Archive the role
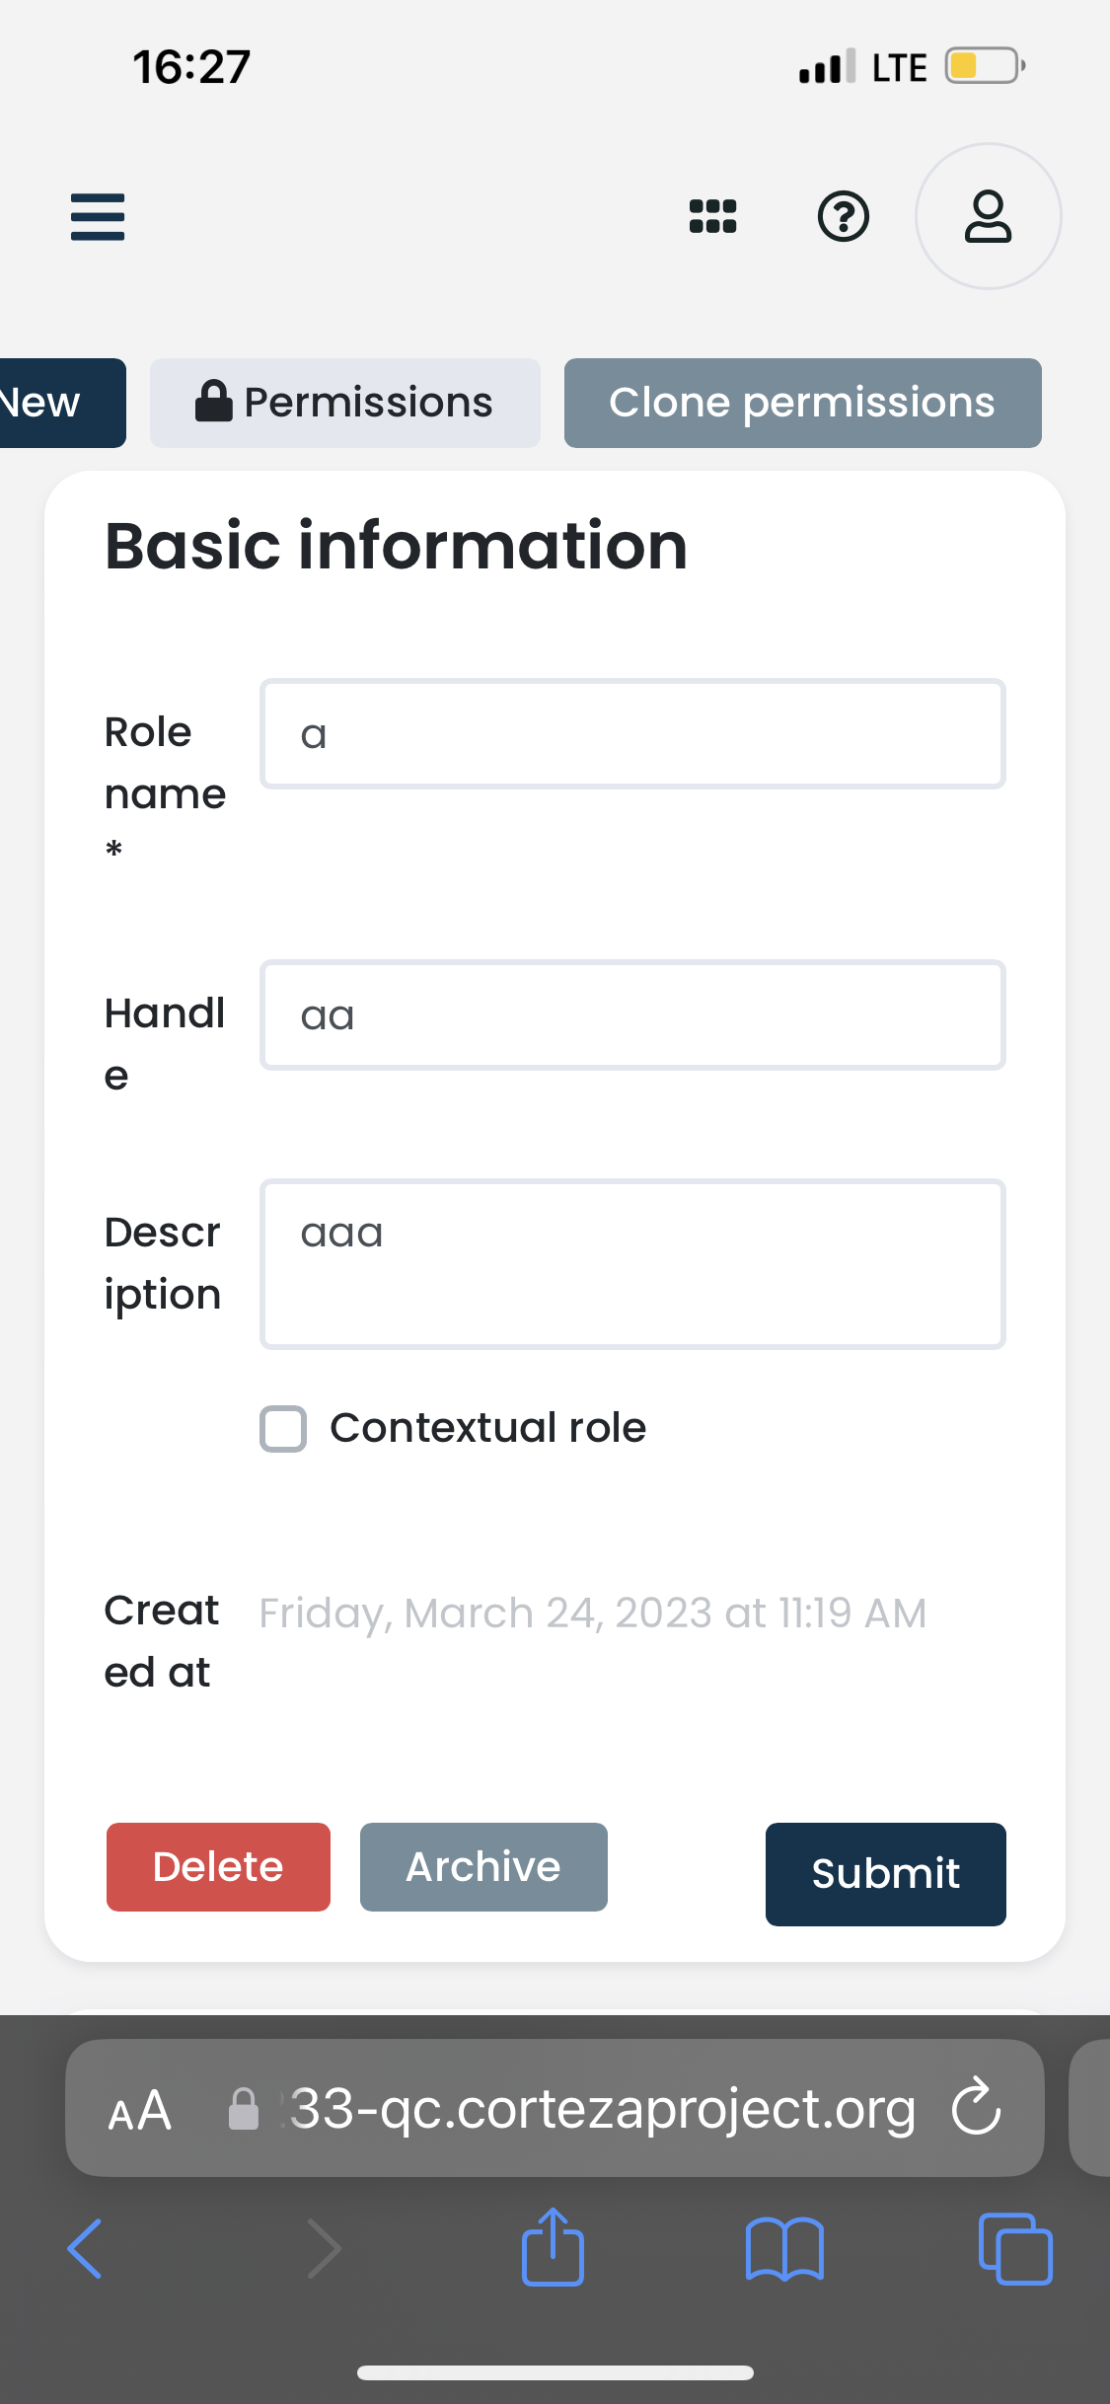 (x=482, y=1865)
